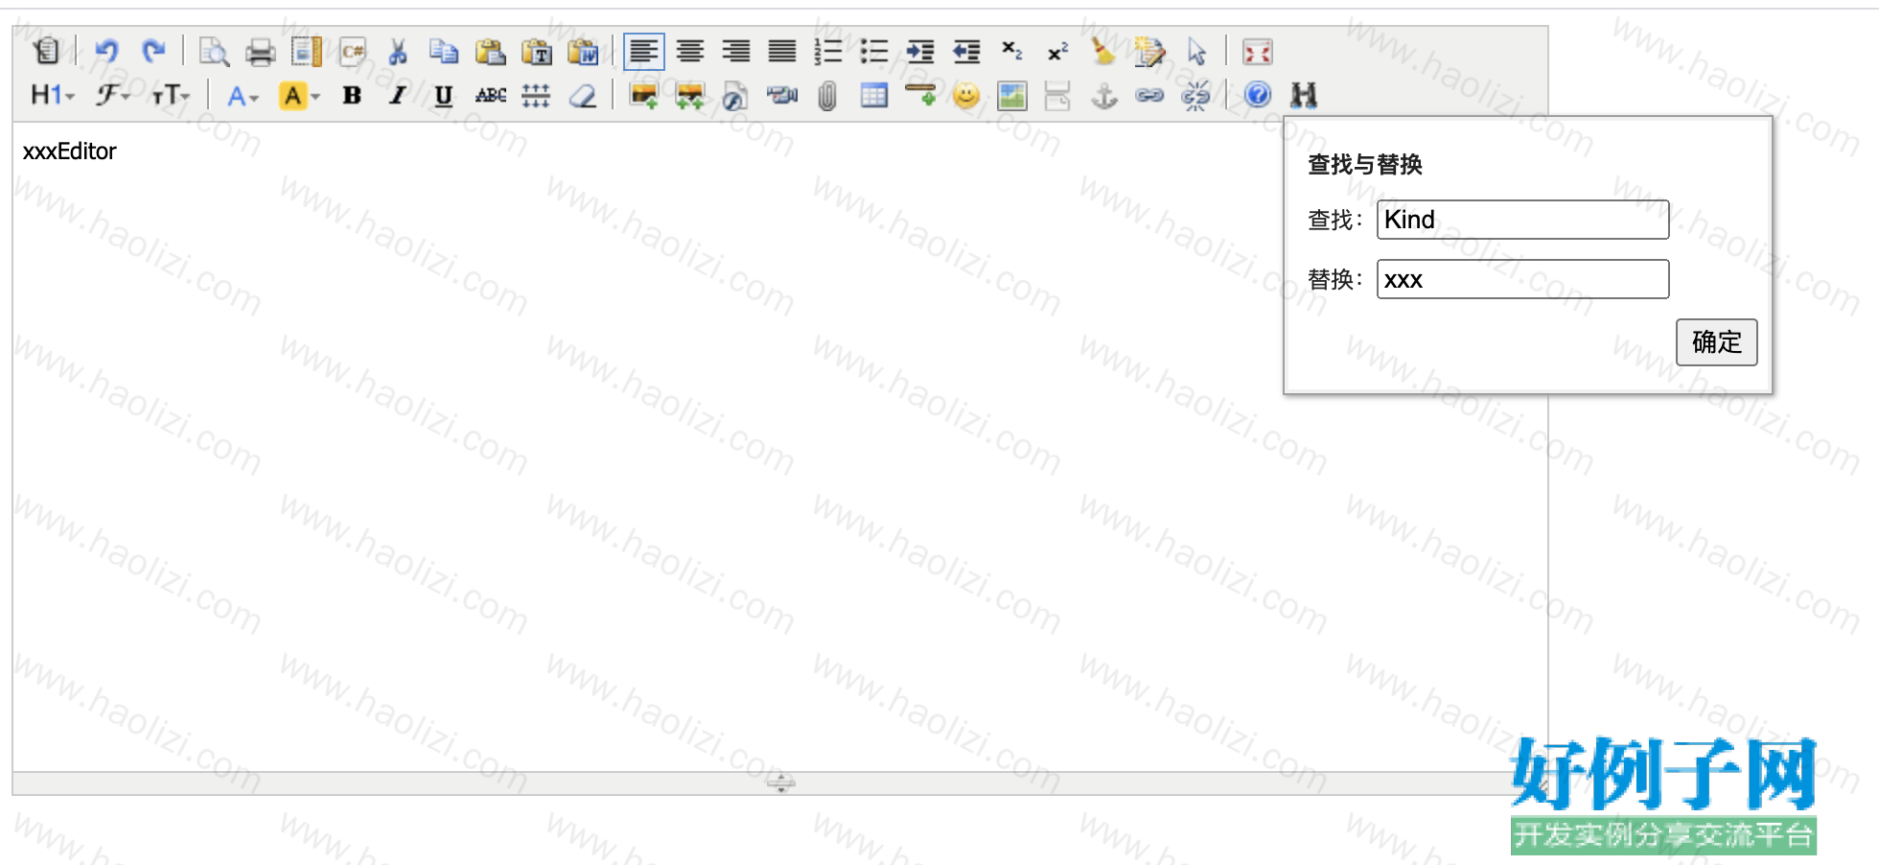Paste from Word icon
Viewport: 1879px width, 865px height.
[583, 51]
